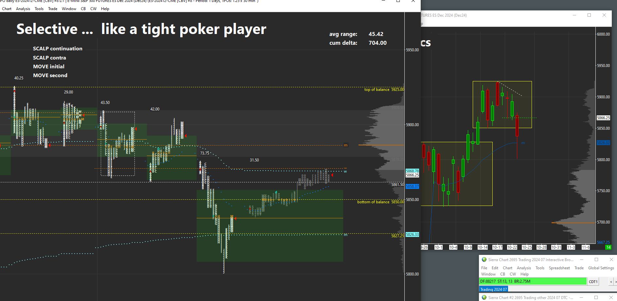Click the 43.50 range label
Image resolution: width=617 pixels, height=301 pixels.
pos(105,103)
